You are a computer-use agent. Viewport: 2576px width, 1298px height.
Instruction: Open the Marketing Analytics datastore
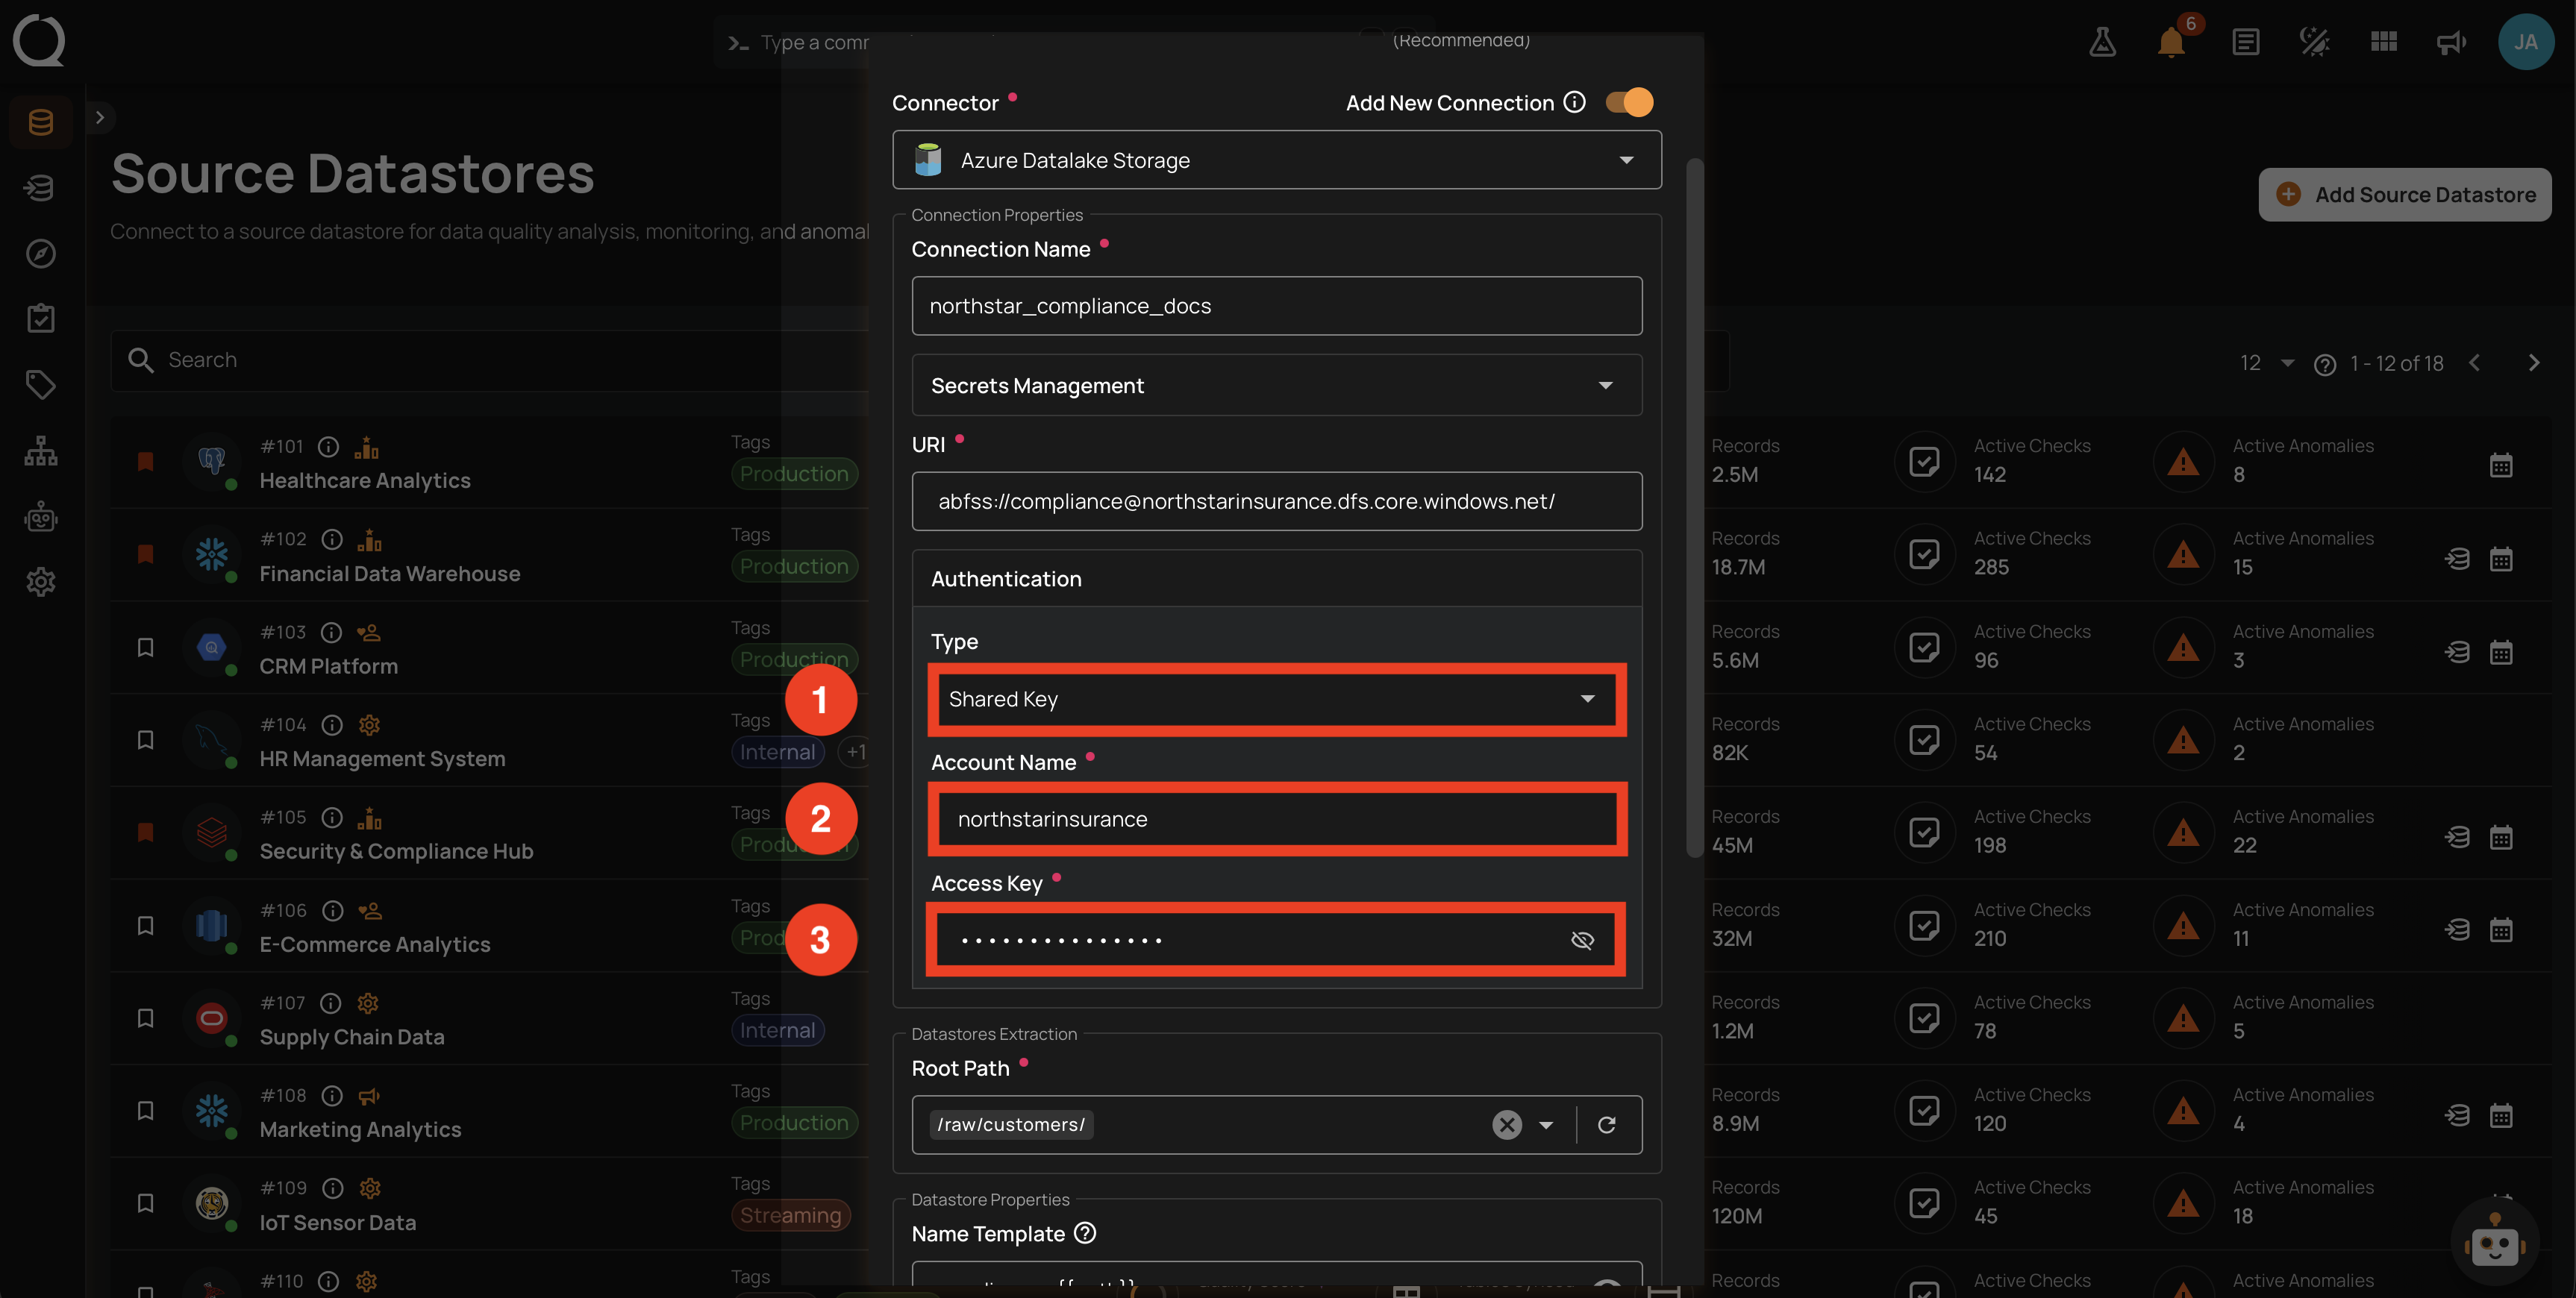click(x=360, y=1129)
